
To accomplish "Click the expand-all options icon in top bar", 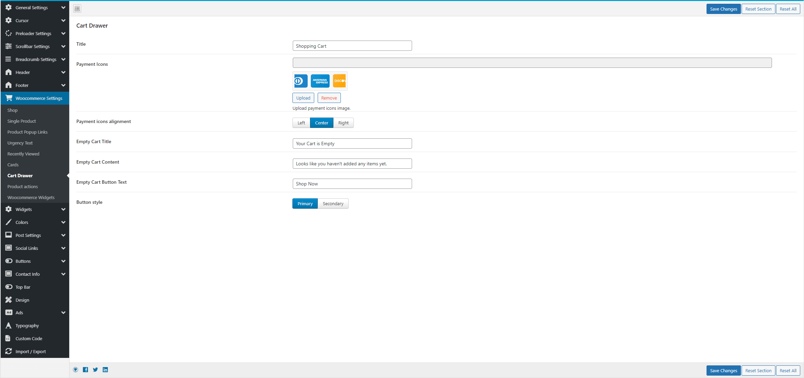I will point(77,9).
